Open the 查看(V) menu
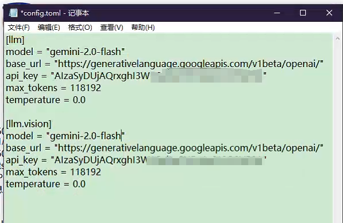 click(111, 28)
